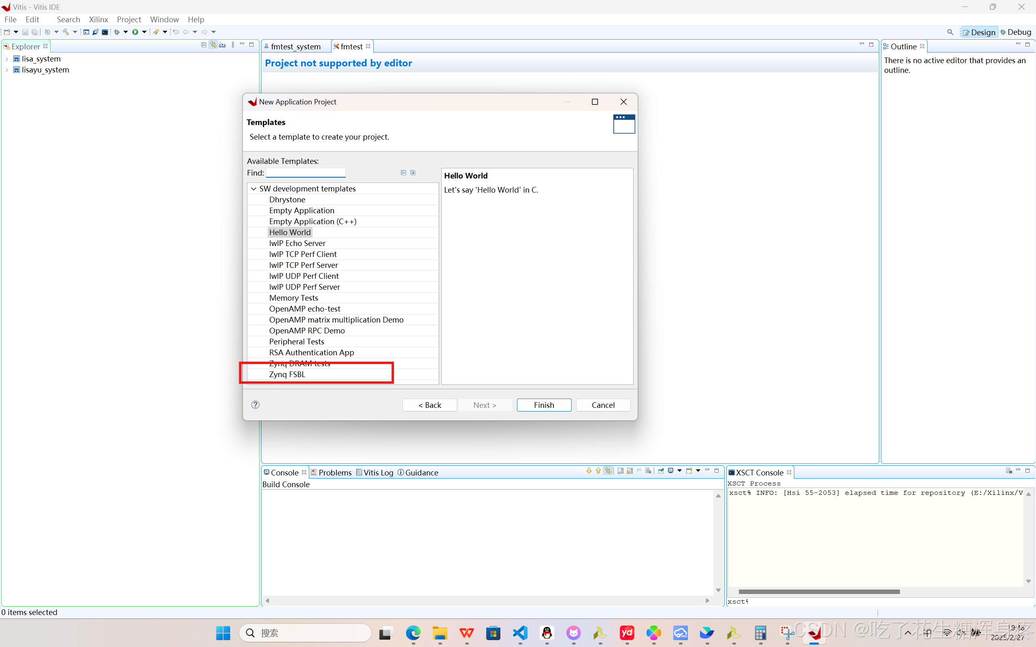The image size is (1036, 647).
Task: Click the Clear icon in XSCT Console
Action: (1008, 471)
